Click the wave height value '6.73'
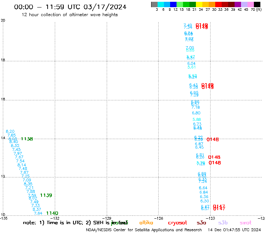This screenshot has width=265, height=233. [197, 124]
